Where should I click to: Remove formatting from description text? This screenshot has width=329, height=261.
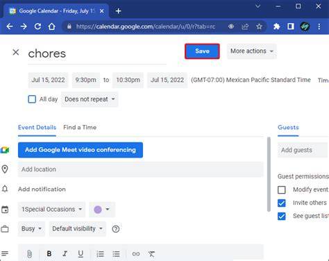(151, 254)
